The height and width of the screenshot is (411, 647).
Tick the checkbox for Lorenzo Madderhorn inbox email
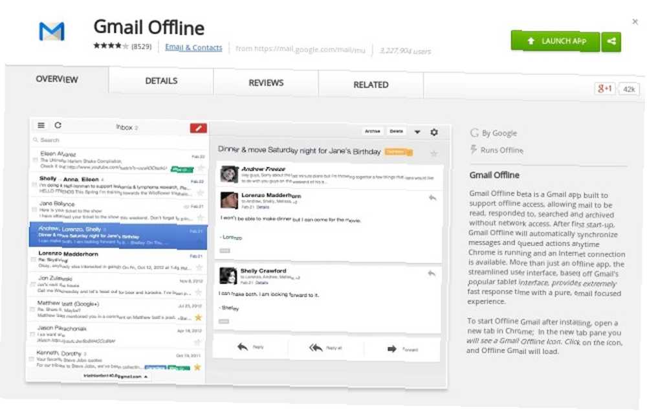(x=34, y=260)
